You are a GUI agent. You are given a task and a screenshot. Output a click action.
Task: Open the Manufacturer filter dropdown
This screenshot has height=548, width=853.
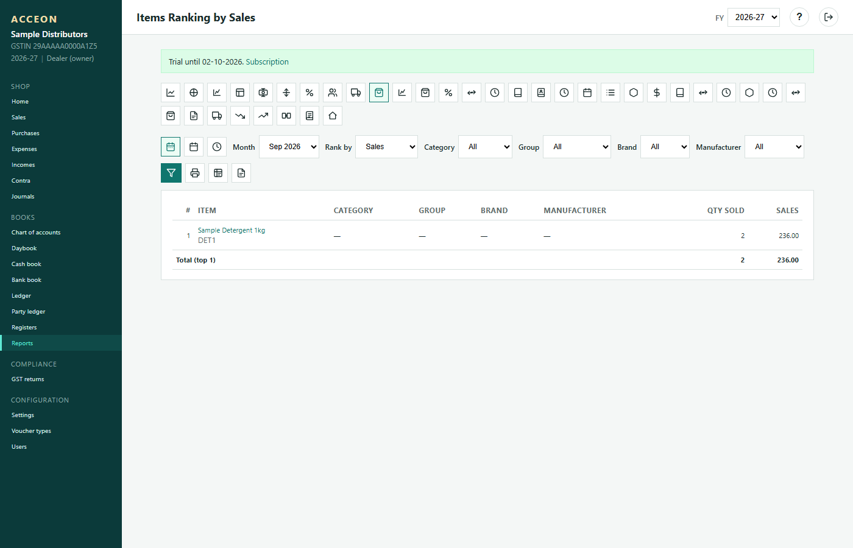(774, 147)
